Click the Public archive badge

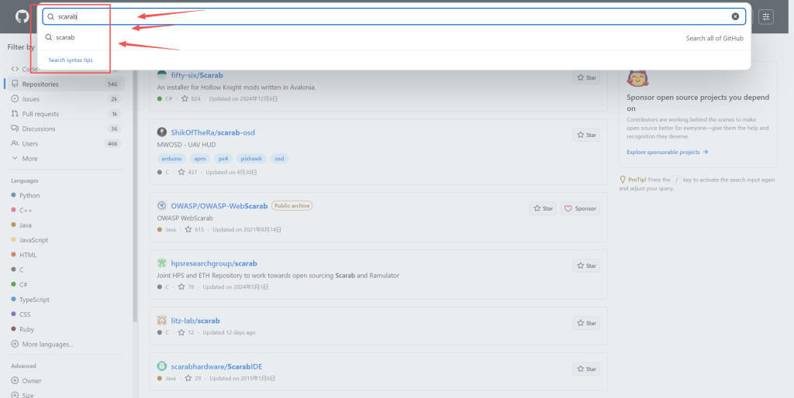292,206
